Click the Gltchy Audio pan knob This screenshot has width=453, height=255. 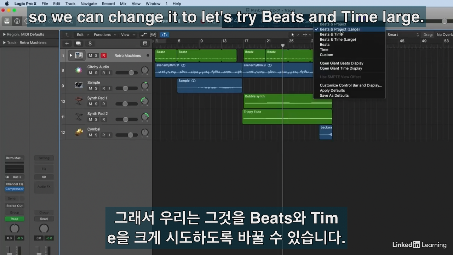(145, 70)
